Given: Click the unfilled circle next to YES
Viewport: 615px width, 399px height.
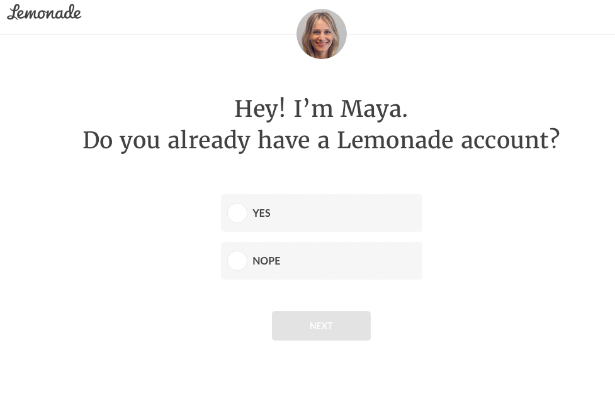Looking at the screenshot, I should click(x=237, y=213).
